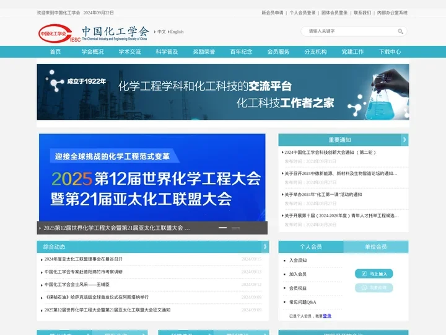Viewport: 446px width, 335px height.
Task: Open 常见问题Q&A in member panel
Action: (303, 302)
